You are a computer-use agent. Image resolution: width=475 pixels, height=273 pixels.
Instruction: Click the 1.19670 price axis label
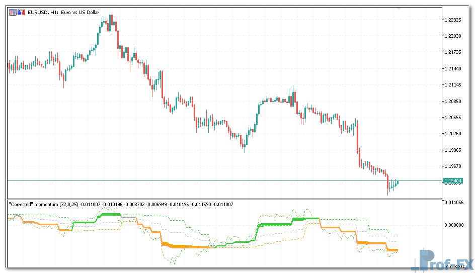coord(453,166)
